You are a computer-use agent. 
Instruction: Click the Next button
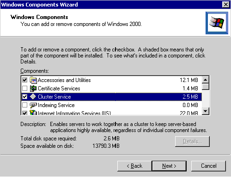pyautogui.click(x=169, y=166)
